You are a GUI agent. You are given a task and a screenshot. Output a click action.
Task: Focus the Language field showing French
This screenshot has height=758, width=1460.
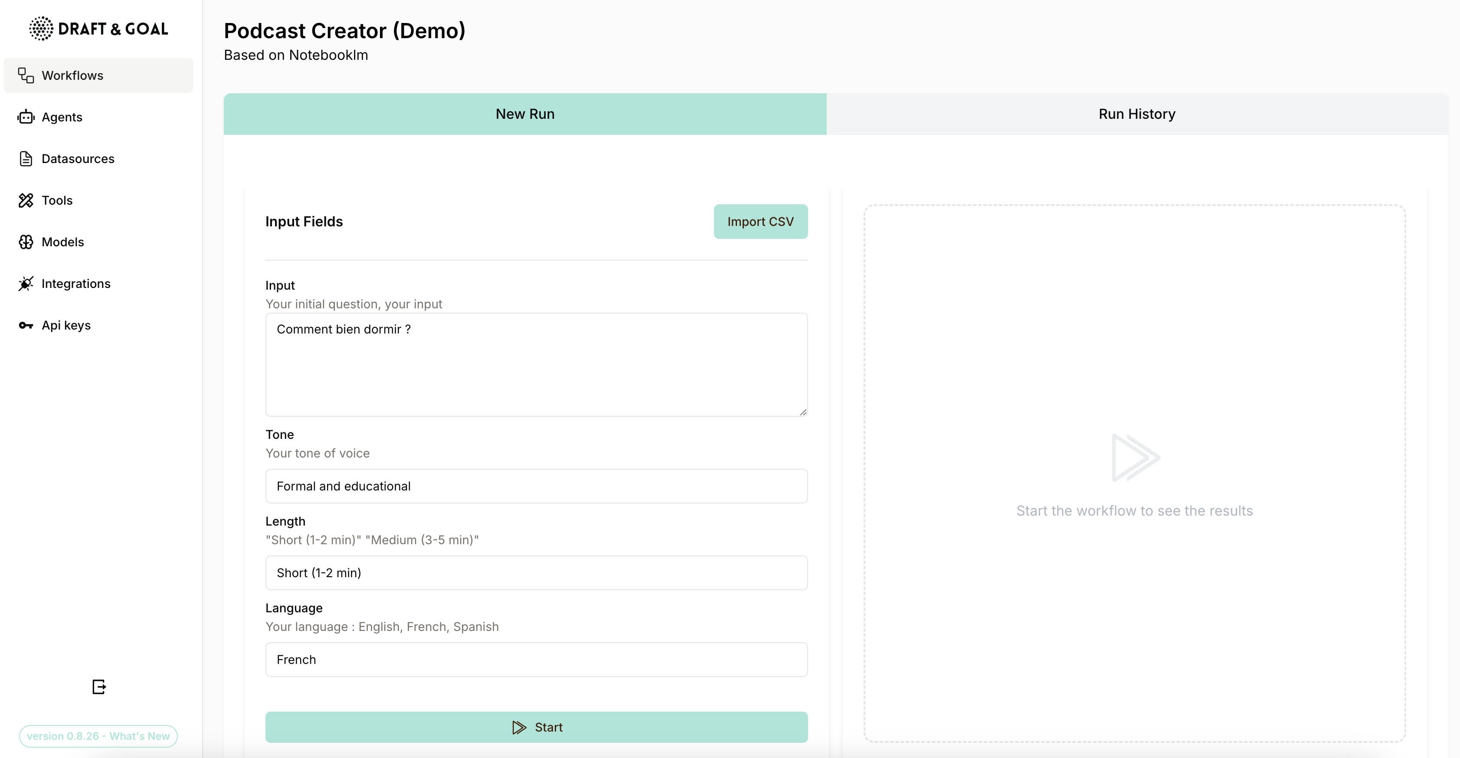tap(536, 660)
